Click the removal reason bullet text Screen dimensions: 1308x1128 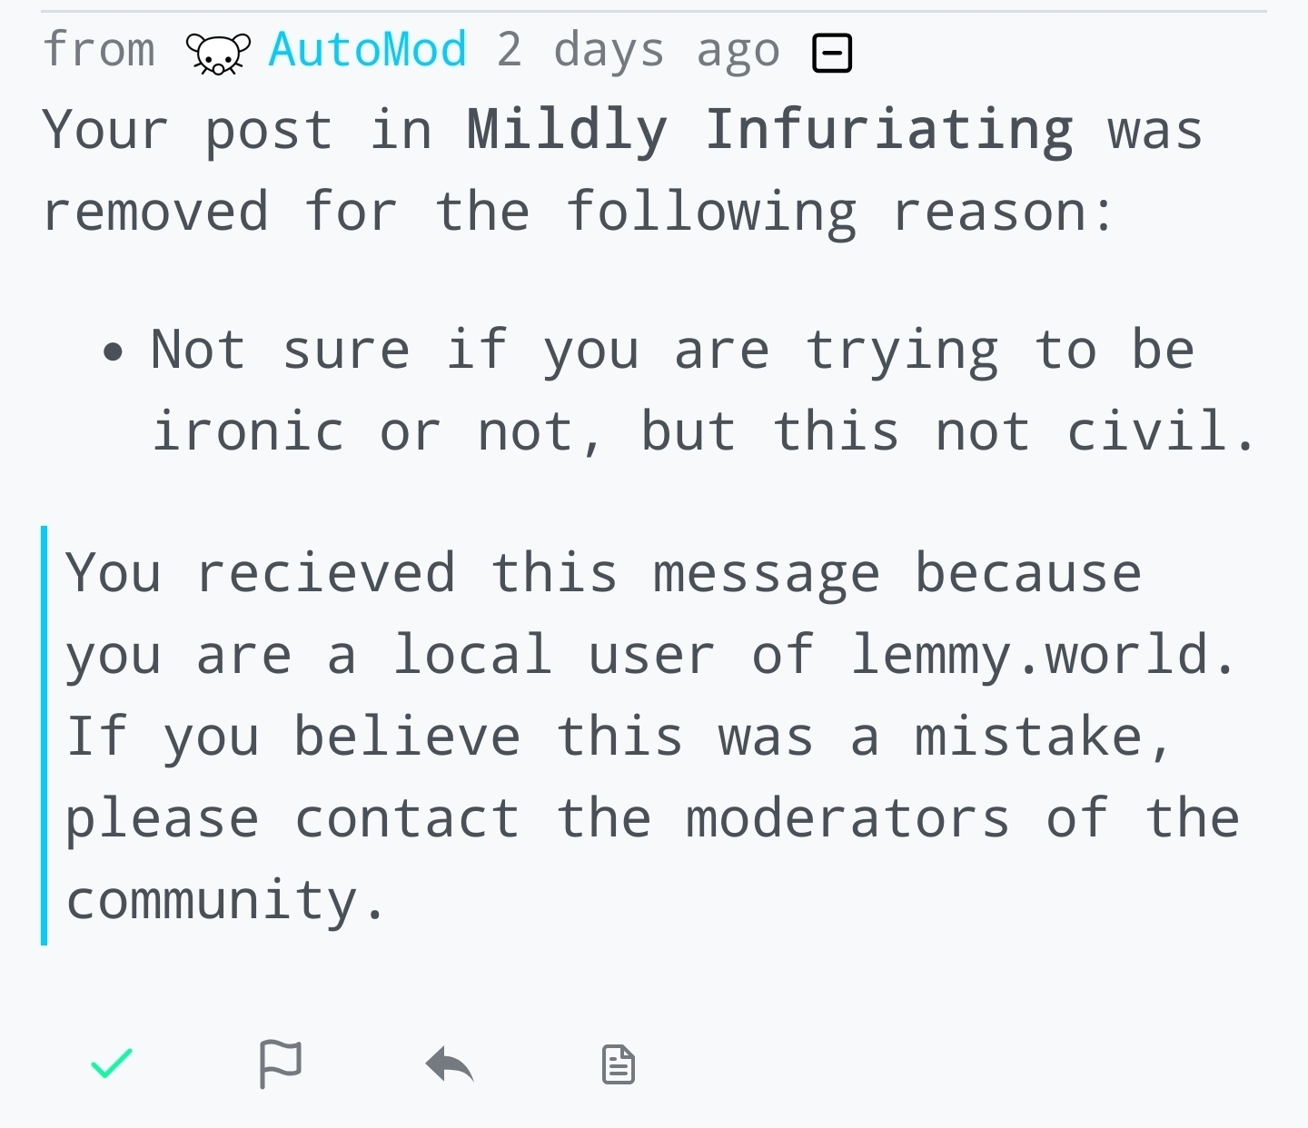(704, 391)
